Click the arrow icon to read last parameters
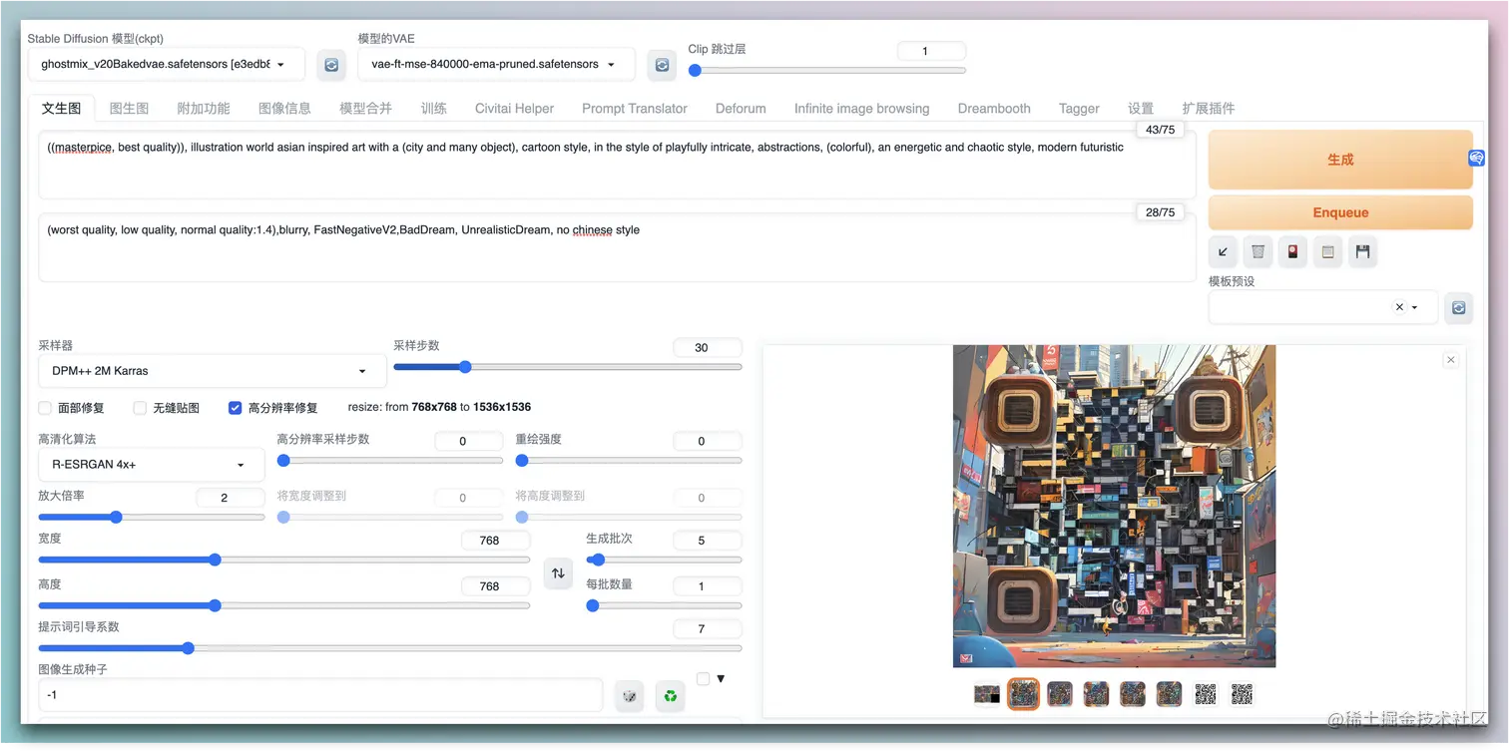1509x751 pixels. (1223, 252)
